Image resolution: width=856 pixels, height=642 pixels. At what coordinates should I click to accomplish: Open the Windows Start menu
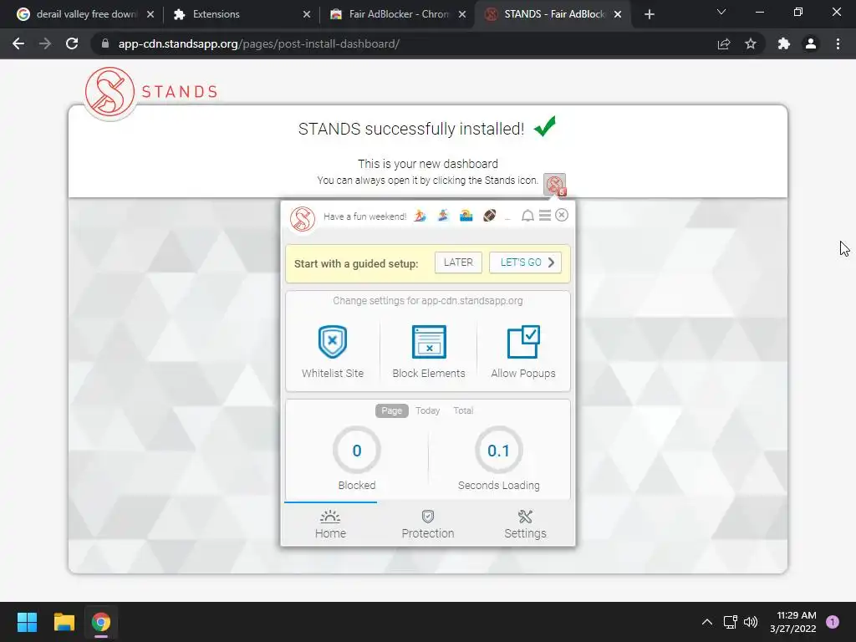27,622
